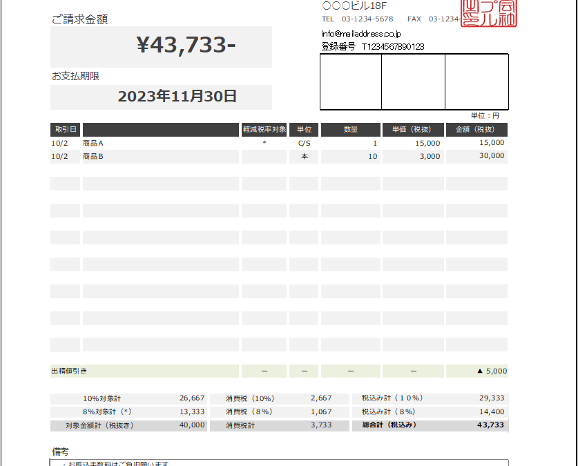Click the rightmost empty approval stamp box
578x466 pixels.
tap(476, 81)
